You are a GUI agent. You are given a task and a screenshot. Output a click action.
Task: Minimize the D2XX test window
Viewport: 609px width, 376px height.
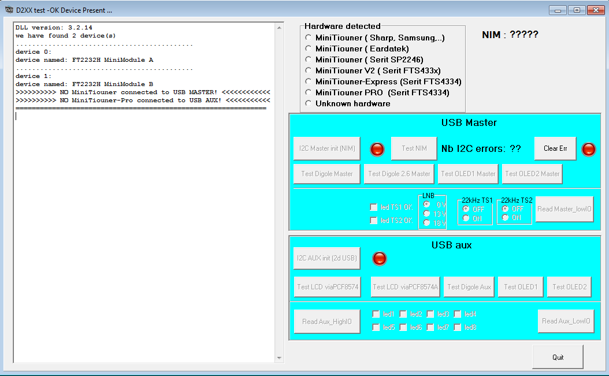558,10
